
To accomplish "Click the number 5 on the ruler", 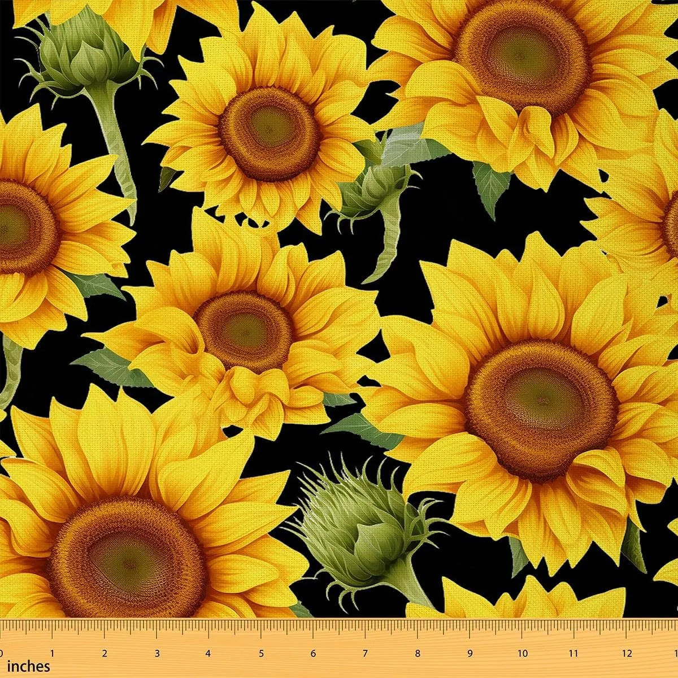I will pyautogui.click(x=261, y=654).
